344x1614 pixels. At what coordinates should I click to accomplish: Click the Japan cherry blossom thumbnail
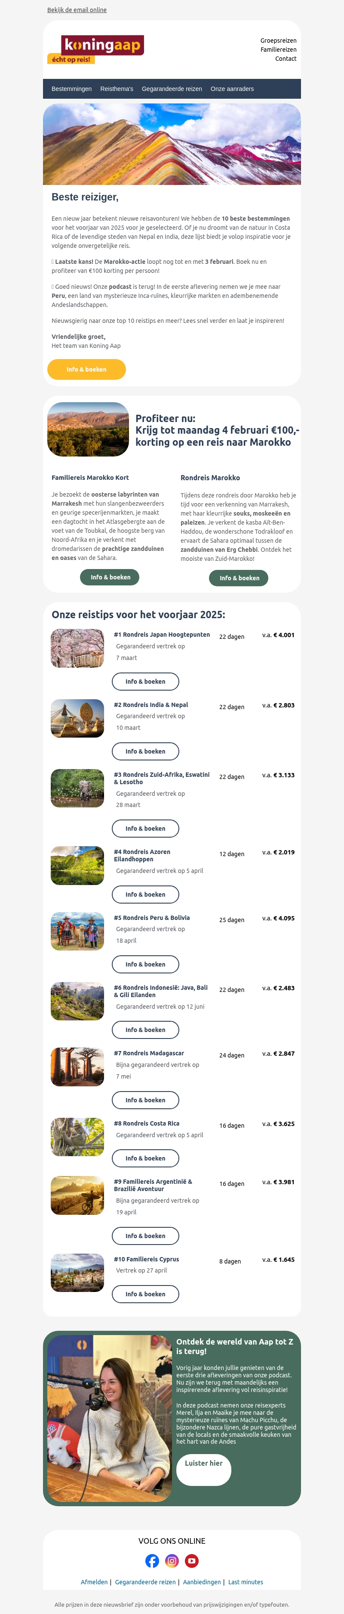(x=77, y=648)
